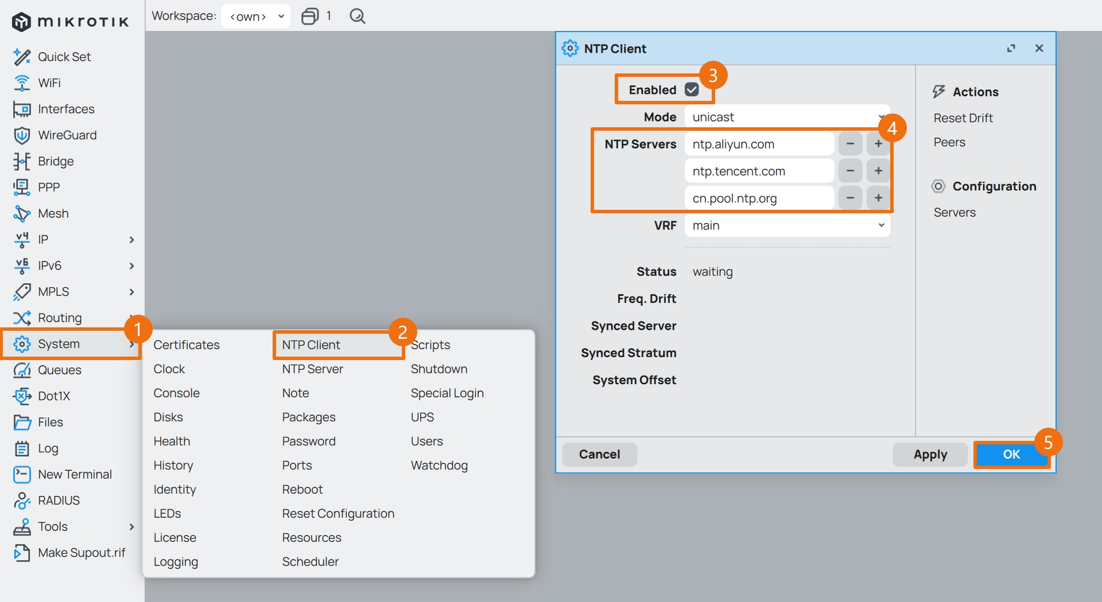Image resolution: width=1102 pixels, height=602 pixels.
Task: Click the WiFi icon in sidebar
Action: [22, 83]
